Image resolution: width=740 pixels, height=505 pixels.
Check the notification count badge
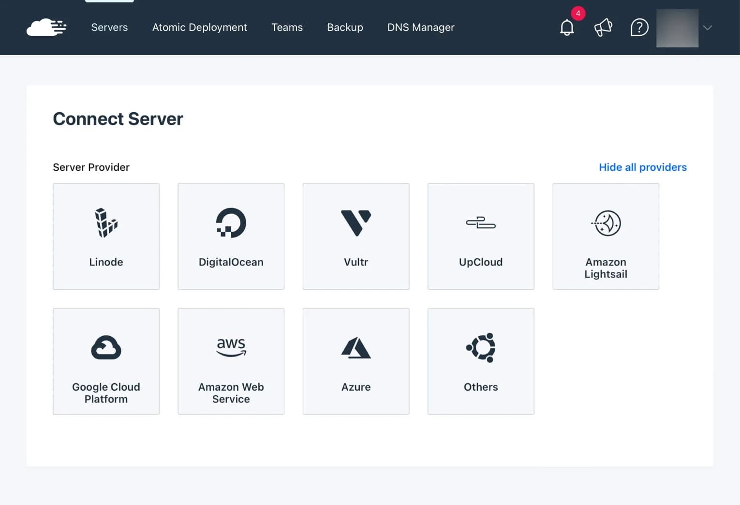(577, 14)
